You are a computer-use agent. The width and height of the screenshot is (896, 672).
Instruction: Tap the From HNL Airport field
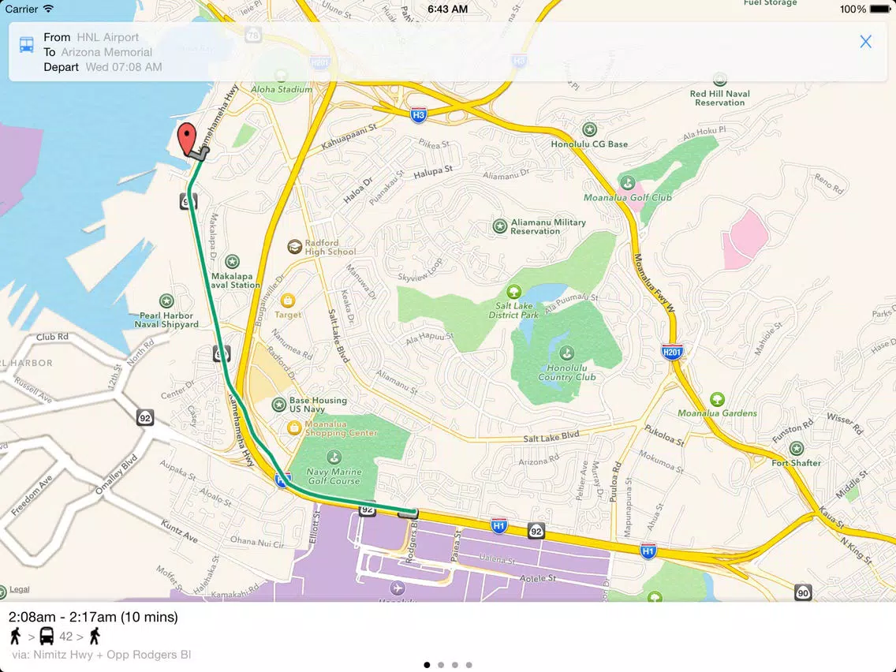[91, 37]
